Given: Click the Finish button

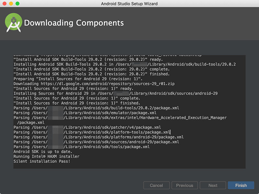Looking at the screenshot, I should [x=241, y=185].
